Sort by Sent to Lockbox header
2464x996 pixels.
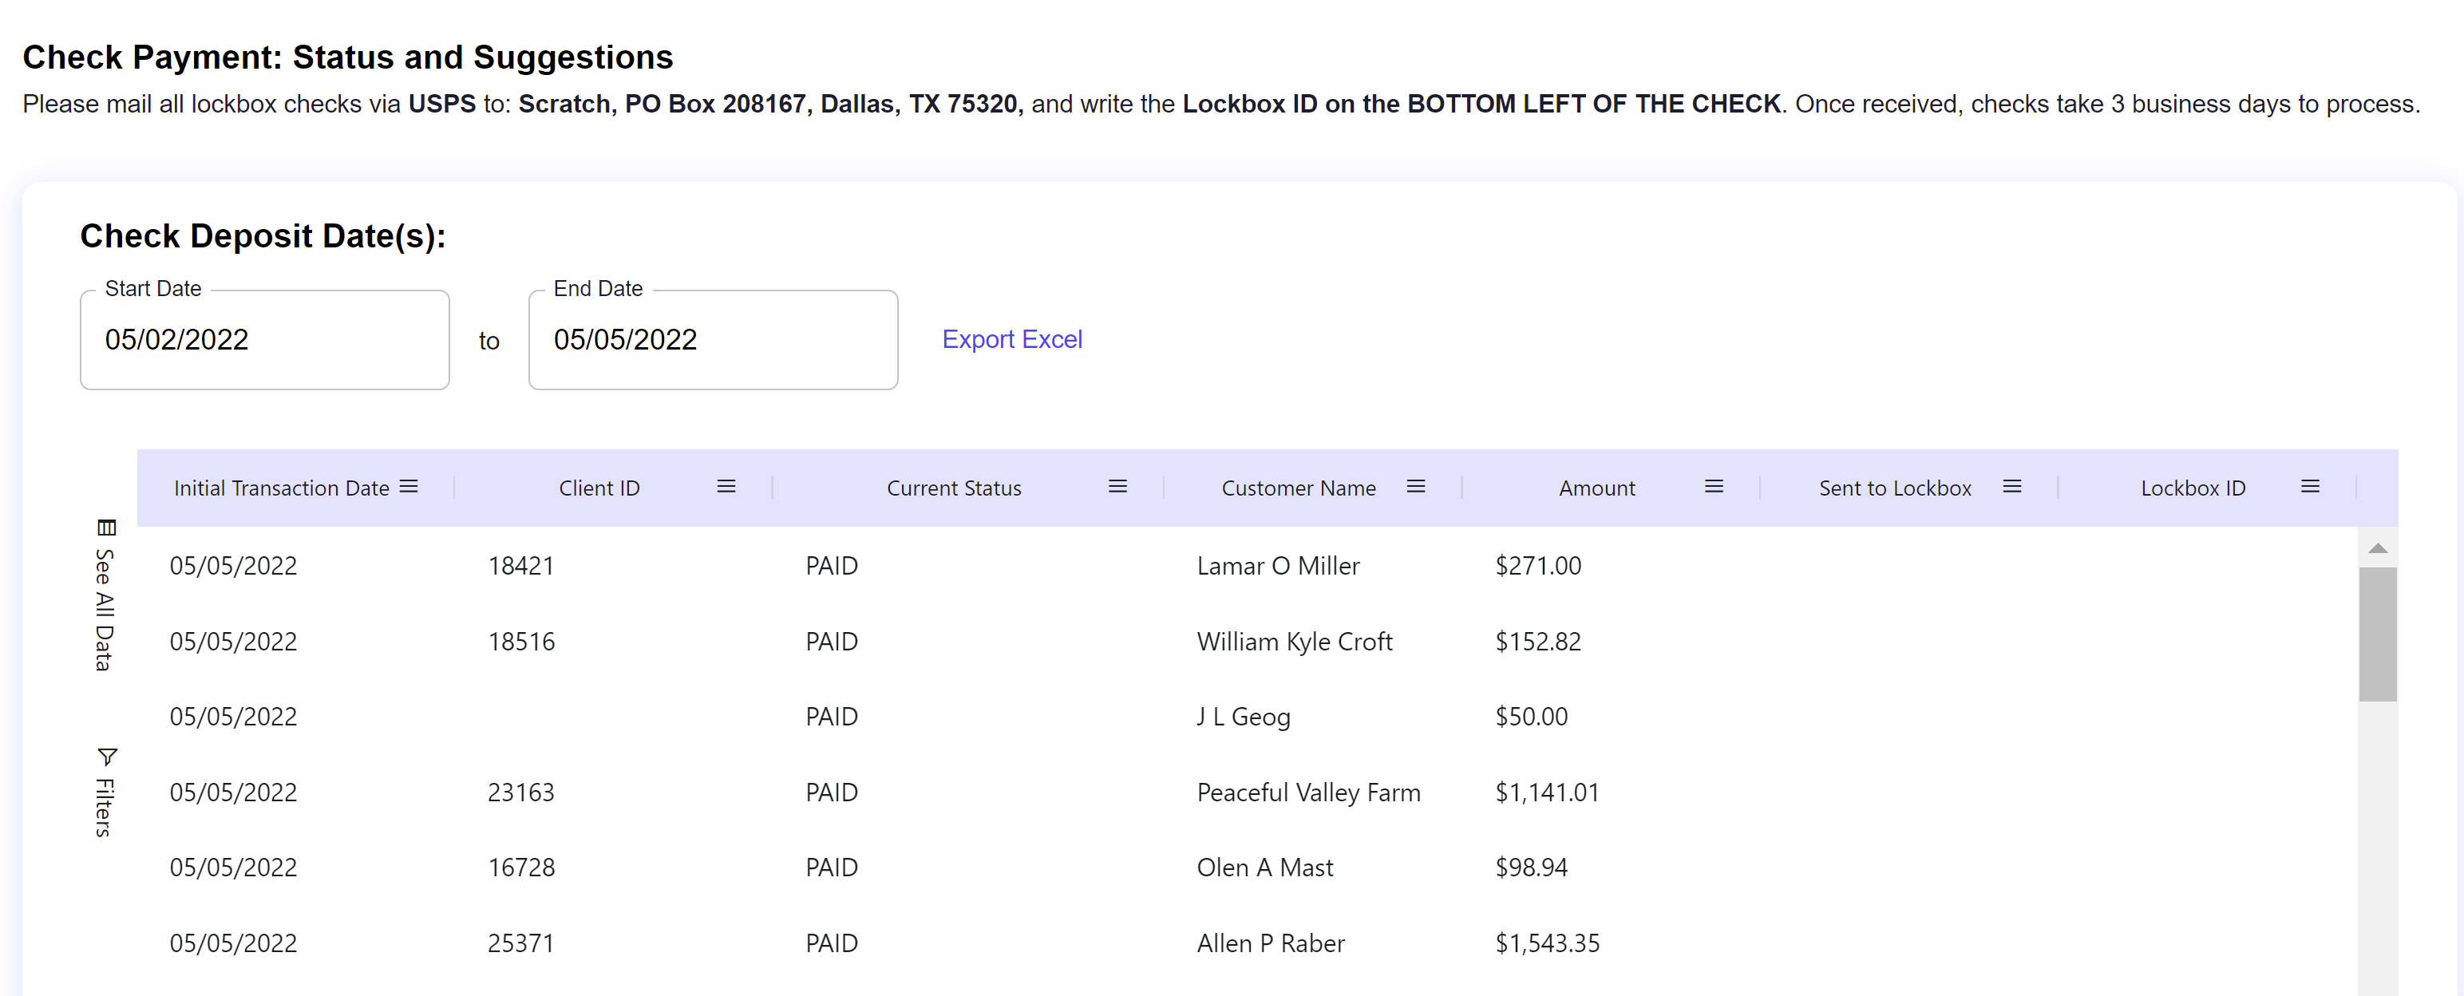(x=1895, y=488)
